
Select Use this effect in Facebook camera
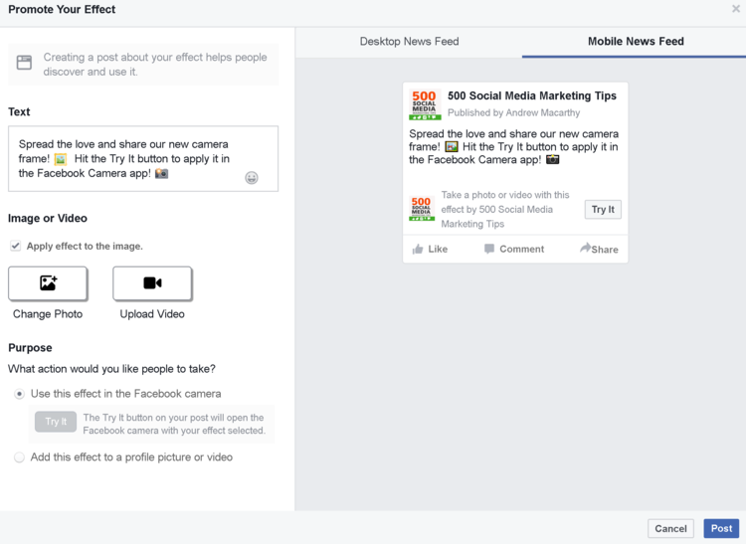(x=19, y=394)
